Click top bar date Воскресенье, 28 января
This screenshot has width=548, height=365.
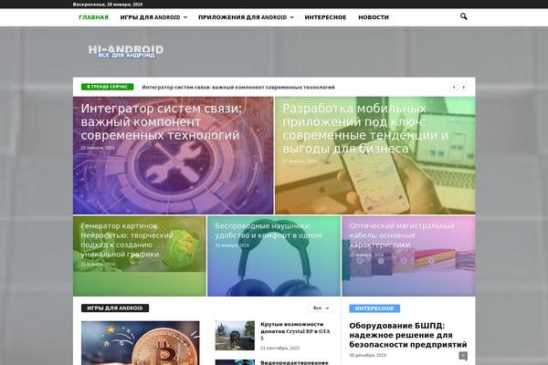(108, 5)
